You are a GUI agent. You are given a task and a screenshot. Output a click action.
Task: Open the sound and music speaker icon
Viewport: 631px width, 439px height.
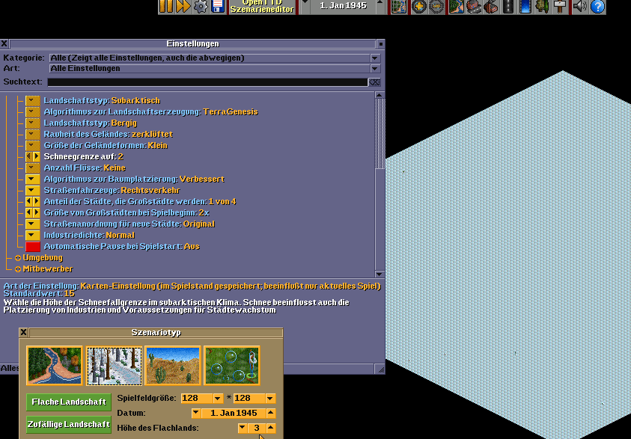(579, 7)
